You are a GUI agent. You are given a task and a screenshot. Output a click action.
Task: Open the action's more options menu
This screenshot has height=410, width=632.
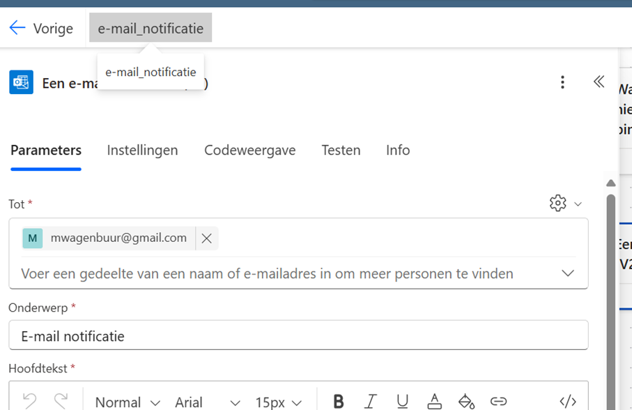click(x=562, y=82)
